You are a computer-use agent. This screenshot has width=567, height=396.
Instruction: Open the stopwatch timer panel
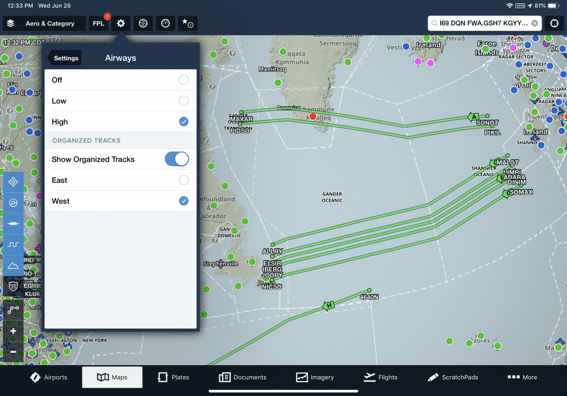[x=165, y=23]
